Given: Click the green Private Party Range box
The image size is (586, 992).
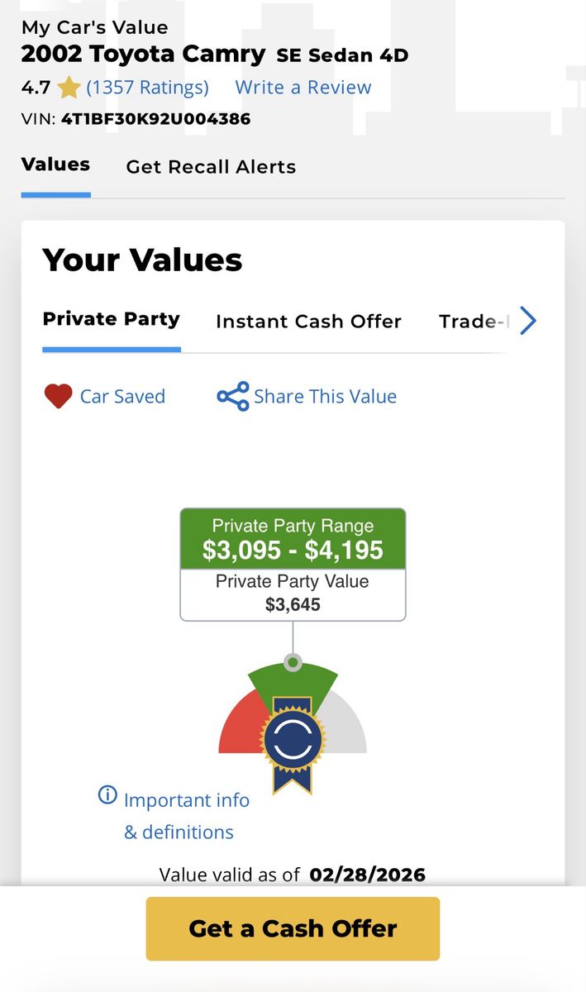Looking at the screenshot, I should 293,539.
